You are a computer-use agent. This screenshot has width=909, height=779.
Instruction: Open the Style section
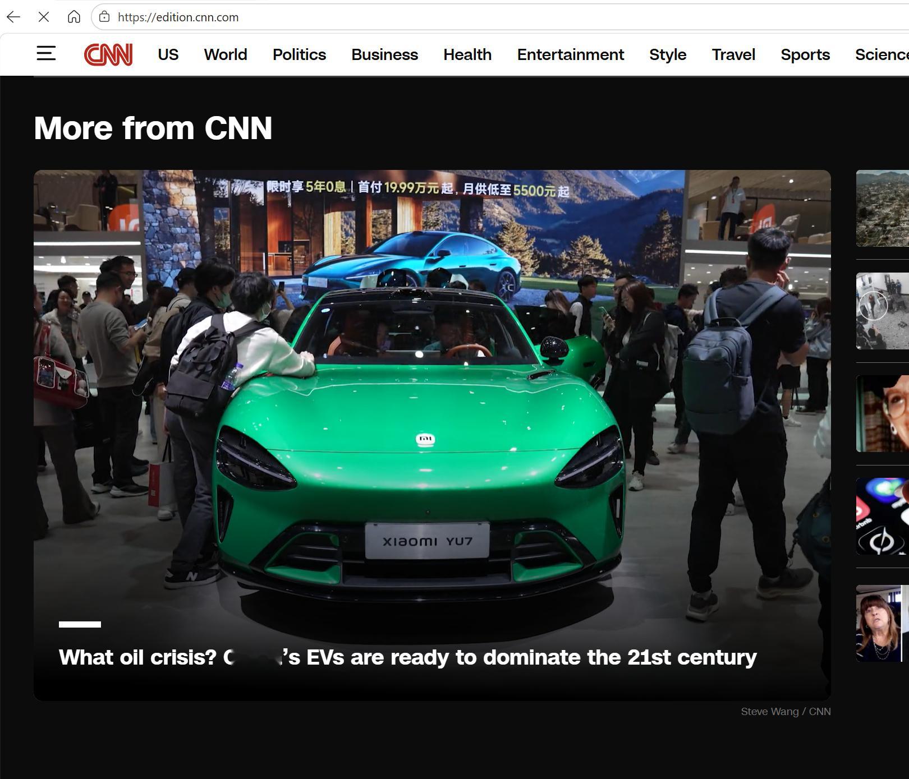[x=668, y=54]
